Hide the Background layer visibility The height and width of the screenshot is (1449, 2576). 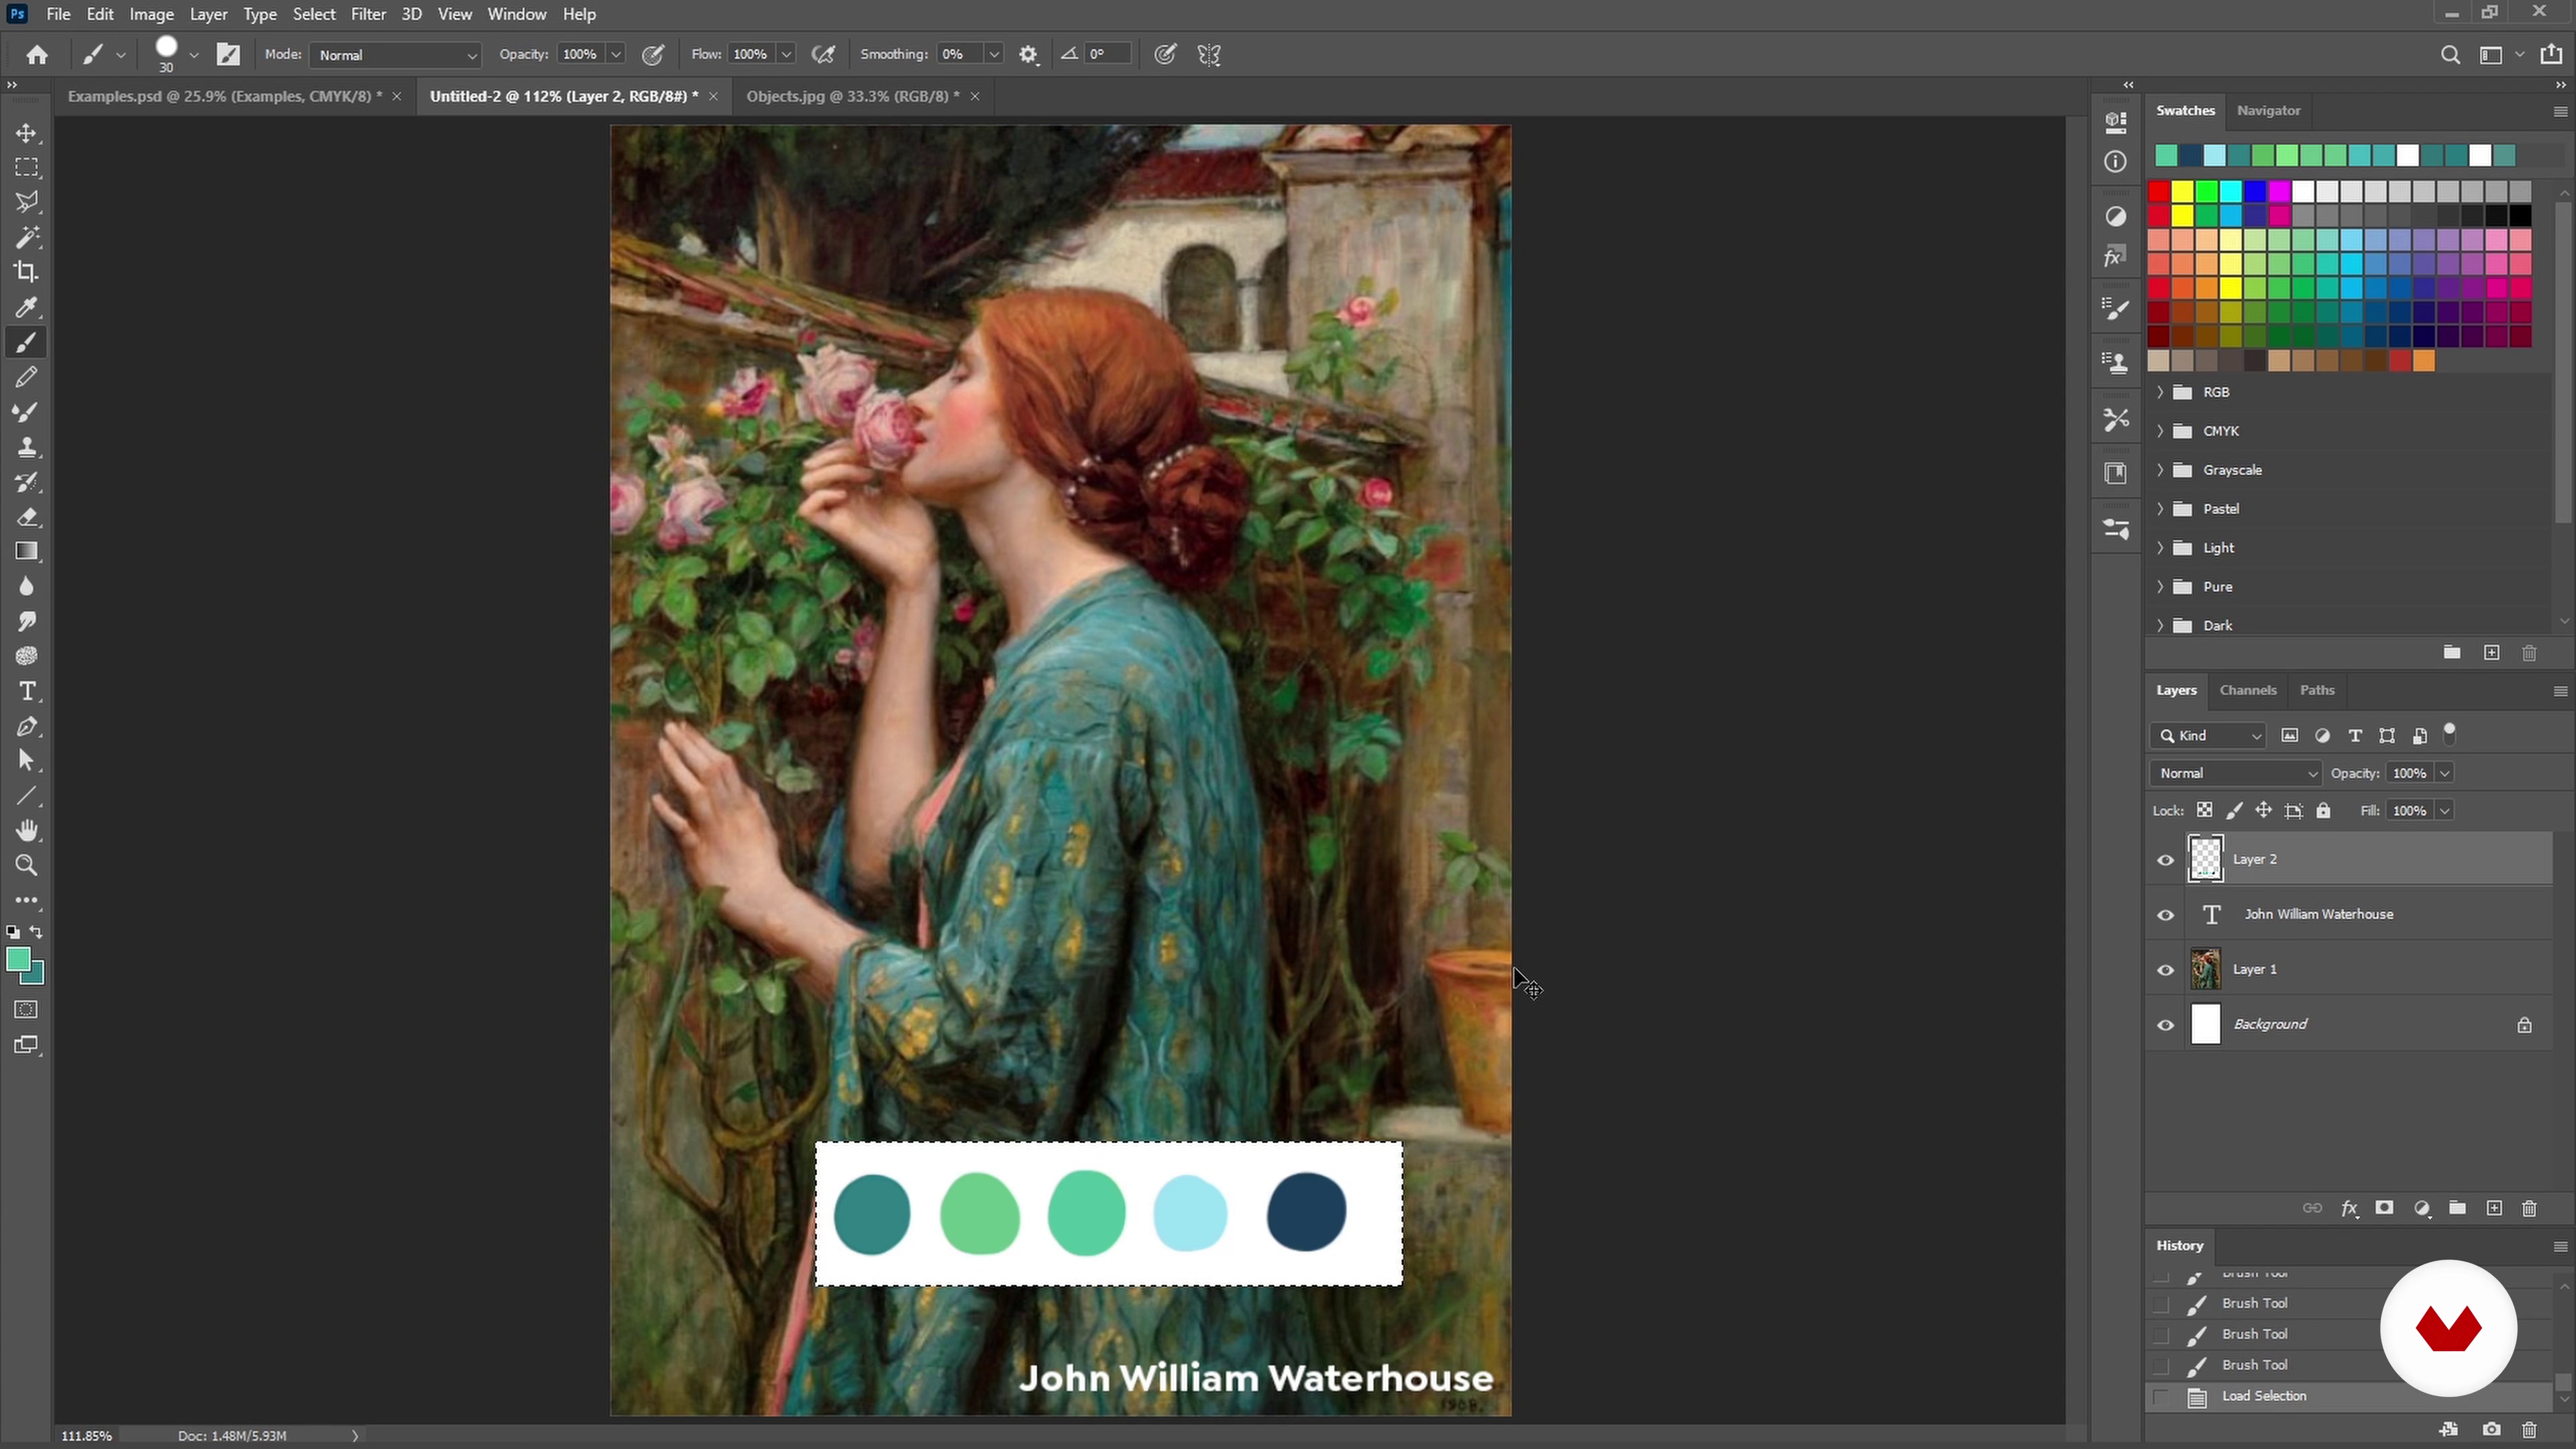[2166, 1025]
